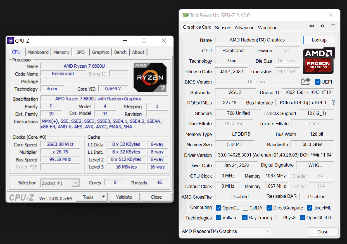Click the GPU Name field AMD Radeon(TM) Graphics
The image size is (347, 244).
[x=257, y=40]
